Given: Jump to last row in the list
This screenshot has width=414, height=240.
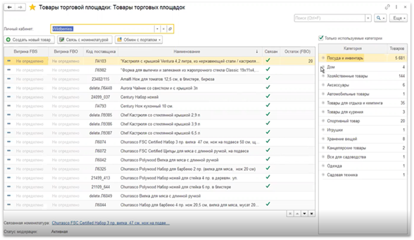Looking at the screenshot, I should coord(312,214).
